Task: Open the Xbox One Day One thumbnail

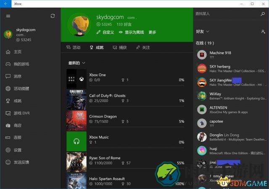Action: click(76, 79)
